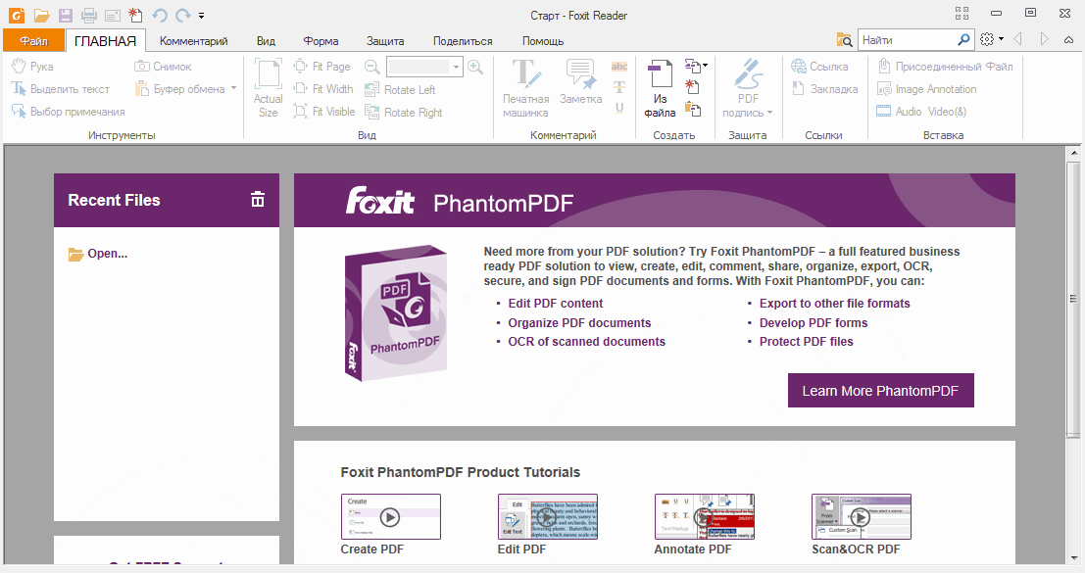
Task: Click the Undo arrow icon
Action: (160, 15)
